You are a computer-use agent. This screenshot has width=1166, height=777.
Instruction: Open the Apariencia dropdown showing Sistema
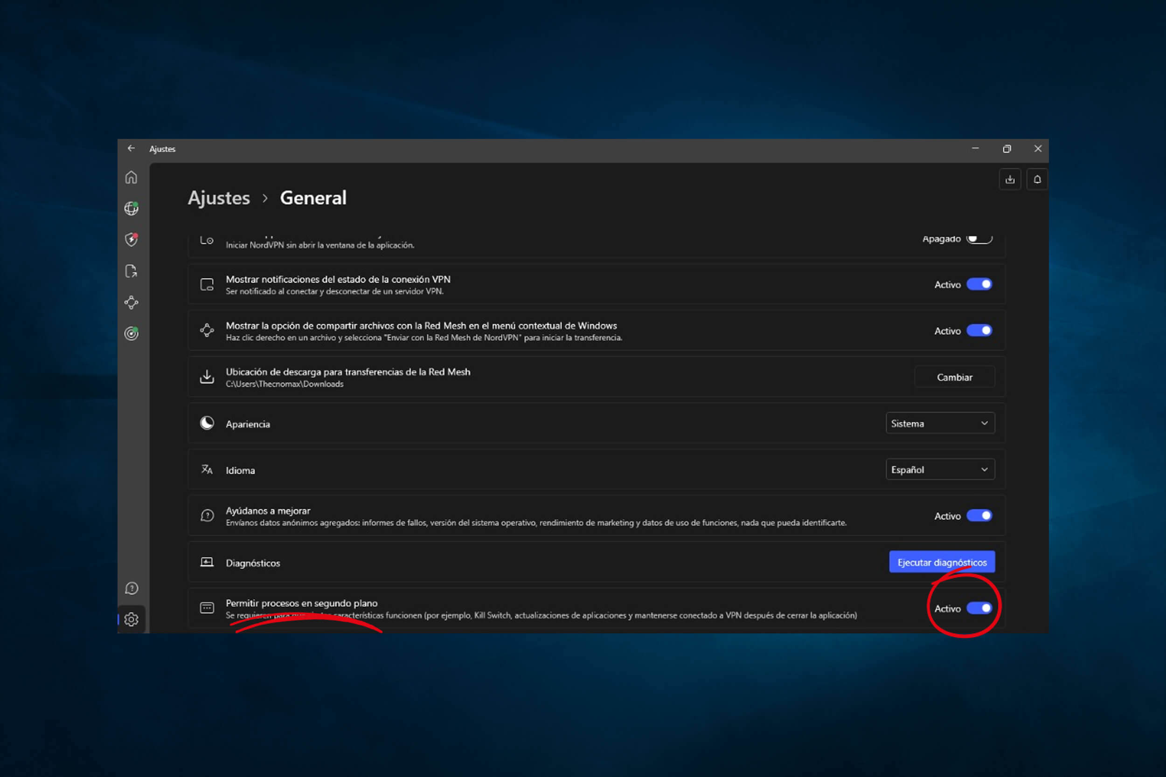click(x=940, y=423)
